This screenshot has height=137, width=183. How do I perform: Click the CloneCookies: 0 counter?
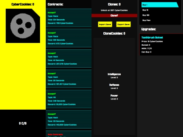tap(114, 33)
